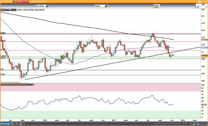The height and width of the screenshot is (126, 208).
Task: Click the 0,73442 price label on axis
Action: click(204, 40)
